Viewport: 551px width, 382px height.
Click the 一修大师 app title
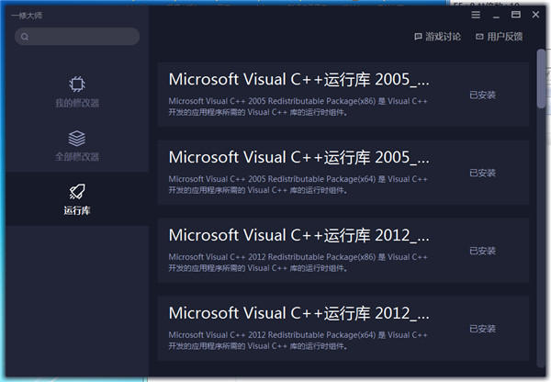point(27,16)
